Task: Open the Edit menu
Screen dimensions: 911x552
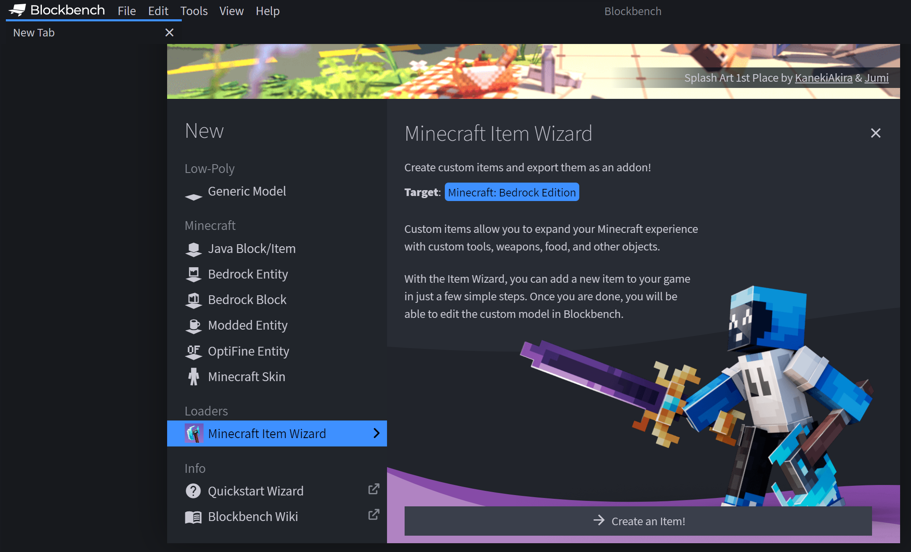Action: pyautogui.click(x=158, y=11)
